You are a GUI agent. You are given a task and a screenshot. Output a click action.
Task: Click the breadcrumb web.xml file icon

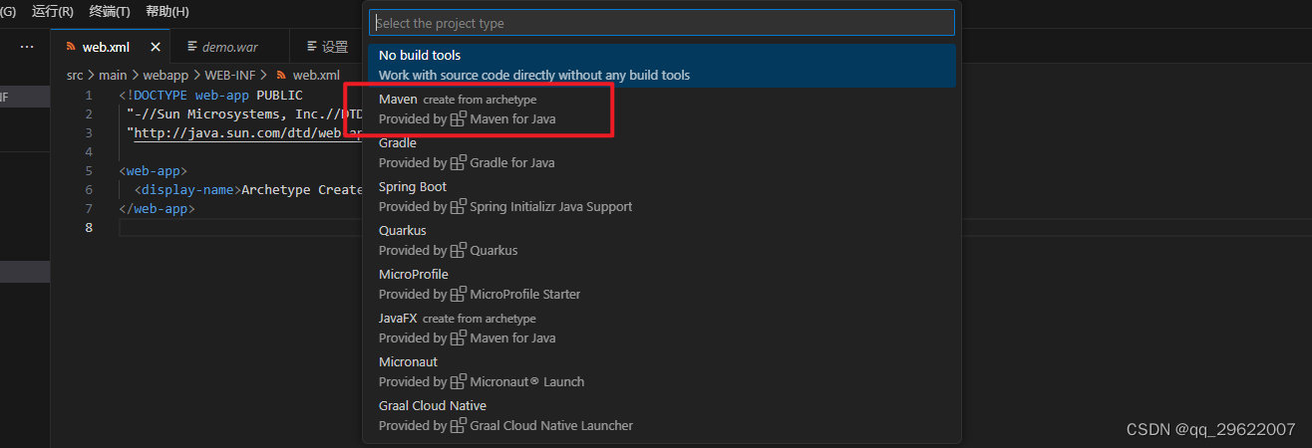(282, 75)
